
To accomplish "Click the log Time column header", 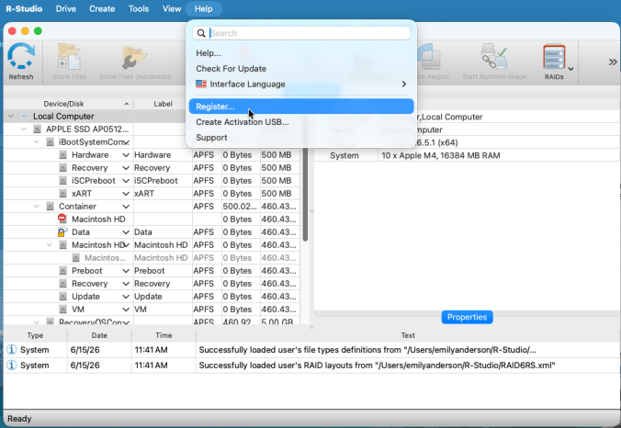I will click(x=164, y=335).
